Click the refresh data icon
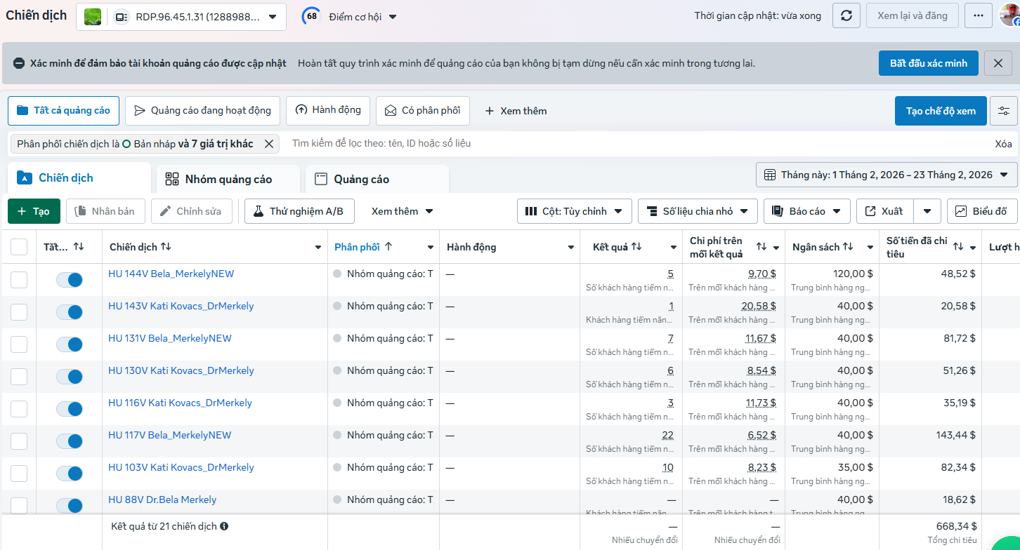Screen dimensions: 1020x550 click(846, 15)
